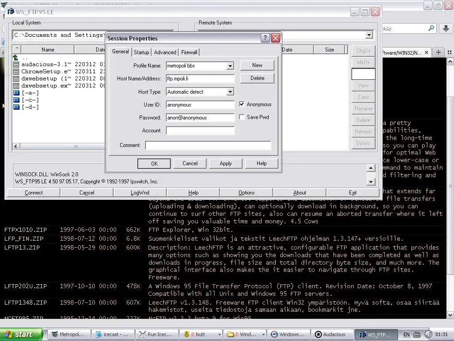Screen dimensions: 454x341
Task: Switch to the Firewall tab
Action: 189,52
